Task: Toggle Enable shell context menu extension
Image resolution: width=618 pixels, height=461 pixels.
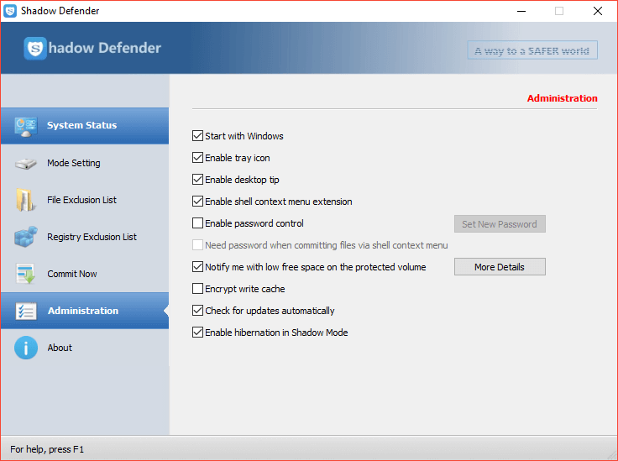Action: click(198, 202)
